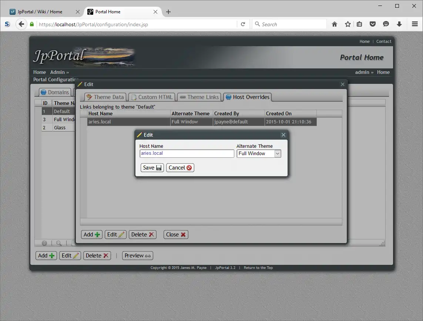Viewport: 423px width, 321px height.
Task: Open the Alternate Theme dropdown
Action: tap(259, 154)
